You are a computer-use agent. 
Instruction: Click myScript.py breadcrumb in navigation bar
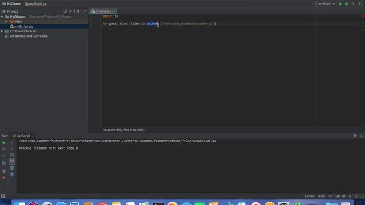point(35,4)
